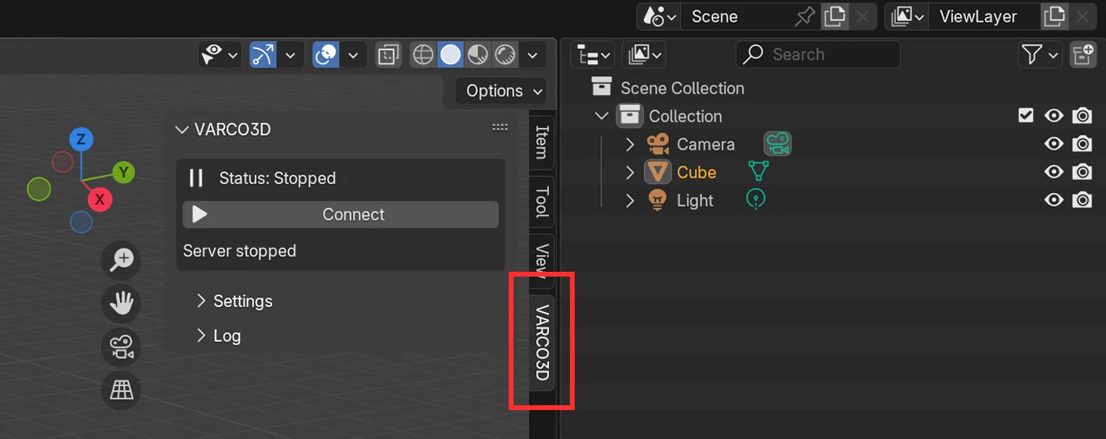This screenshot has width=1106, height=439.
Task: Expand the Cube tree item
Action: (630, 173)
